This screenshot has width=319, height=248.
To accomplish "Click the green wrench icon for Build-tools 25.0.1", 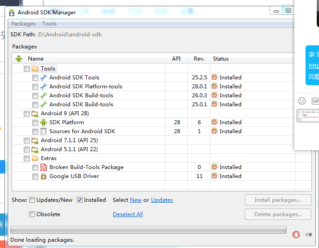I will click(44, 104).
